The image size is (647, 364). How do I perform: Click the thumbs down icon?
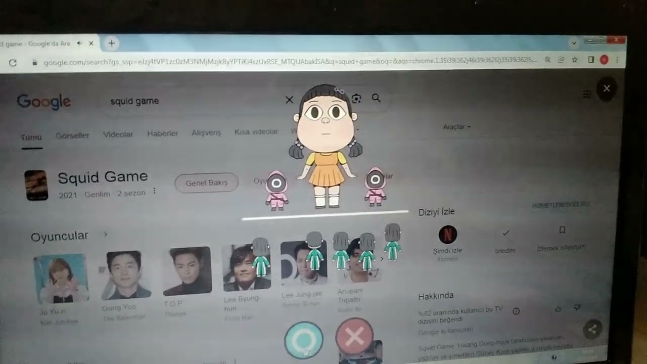[578, 307]
